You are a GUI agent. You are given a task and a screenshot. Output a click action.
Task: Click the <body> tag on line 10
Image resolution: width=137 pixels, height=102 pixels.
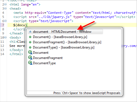click(15, 37)
